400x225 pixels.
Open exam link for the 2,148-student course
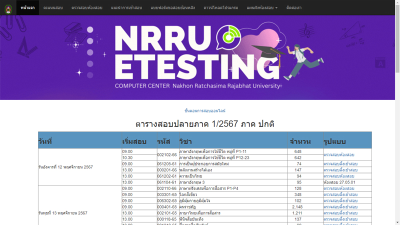pos(340,207)
